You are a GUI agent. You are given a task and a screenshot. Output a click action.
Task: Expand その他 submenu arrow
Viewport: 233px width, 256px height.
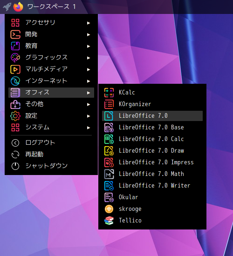pyautogui.click(x=89, y=104)
